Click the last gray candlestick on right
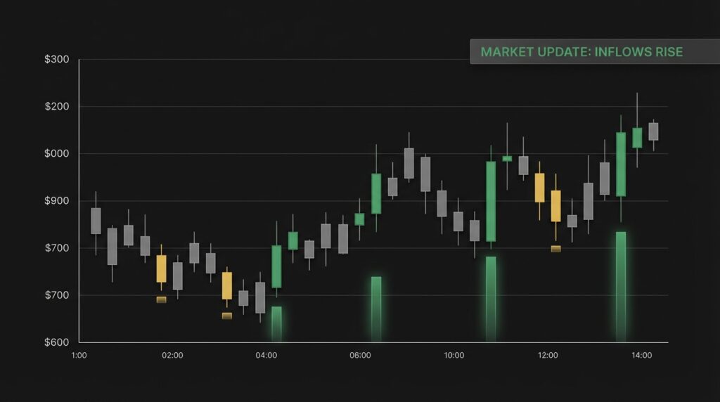Viewport: 720px width, 402px height. tap(653, 131)
